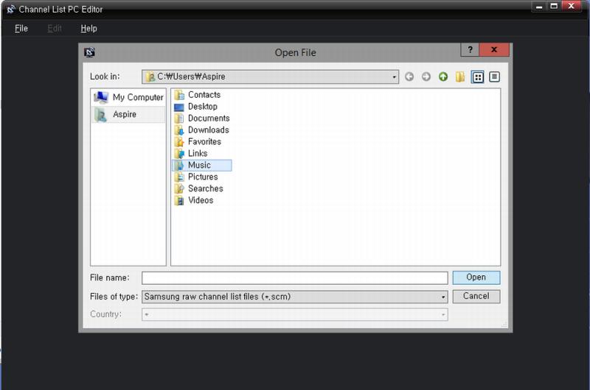Select the Music folder icon

(x=179, y=165)
